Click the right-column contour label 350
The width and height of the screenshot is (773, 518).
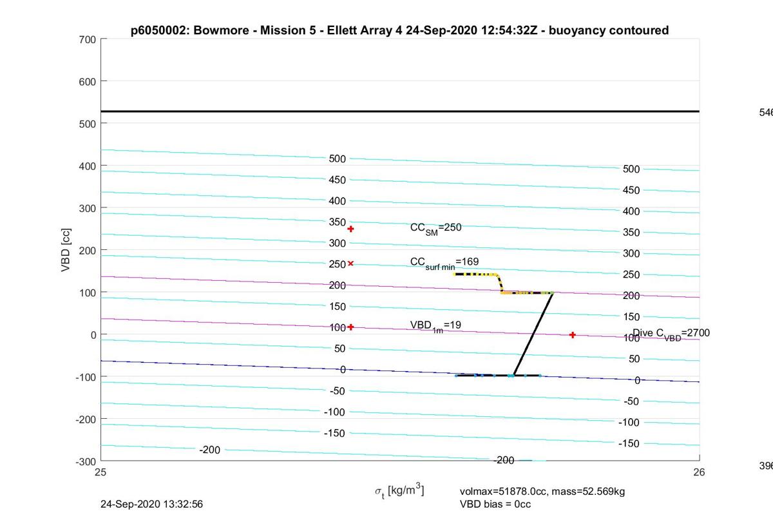click(x=631, y=233)
